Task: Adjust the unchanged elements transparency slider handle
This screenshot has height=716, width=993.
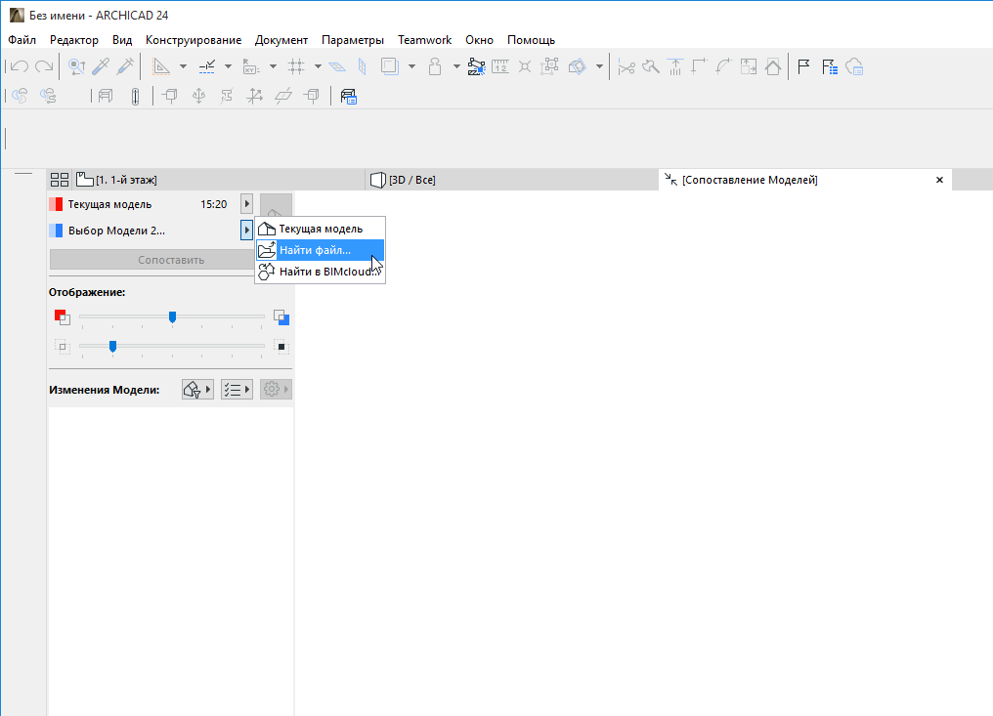Action: tap(112, 347)
